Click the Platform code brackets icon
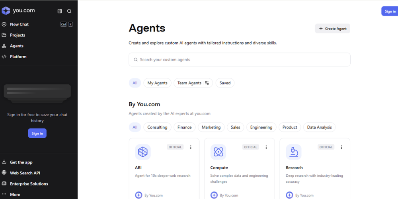This screenshot has height=199, width=398. click(4, 57)
